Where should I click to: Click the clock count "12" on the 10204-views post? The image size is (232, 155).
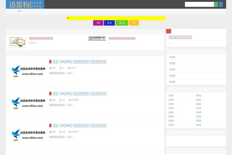62,100
